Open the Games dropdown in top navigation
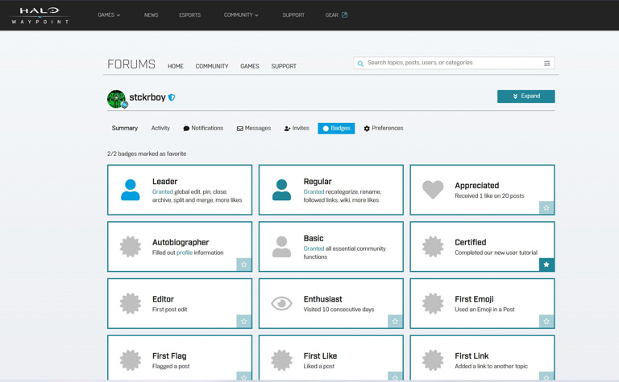This screenshot has height=382, width=619. 109,15
